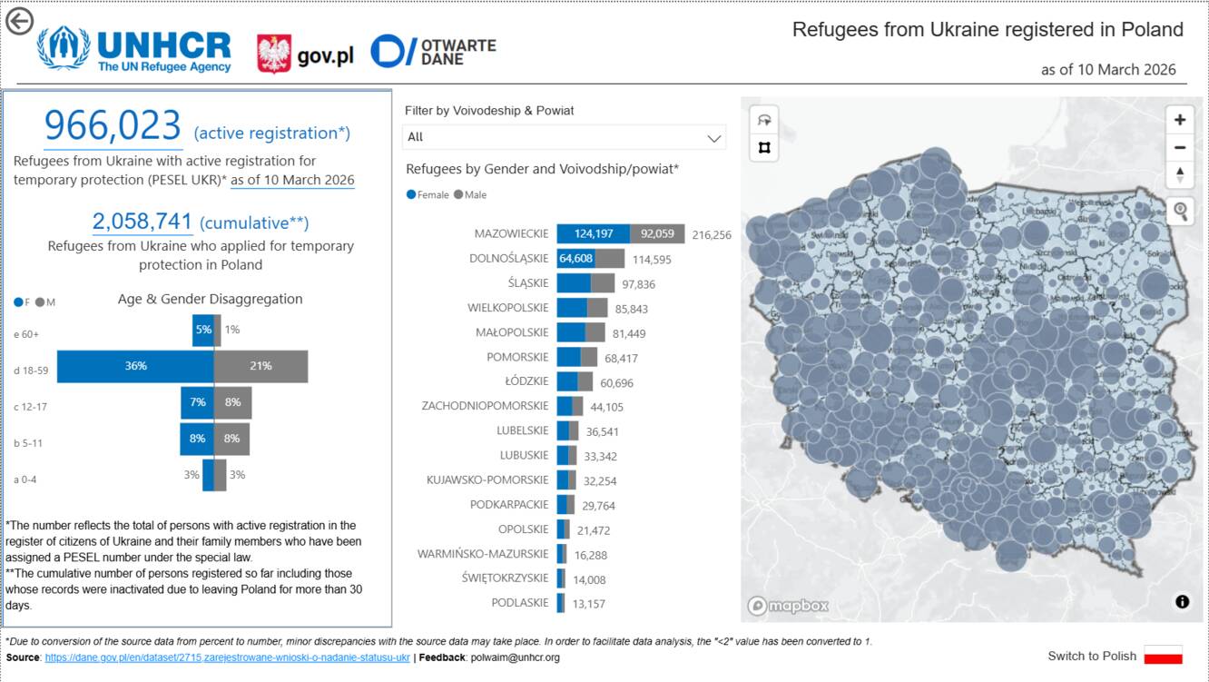
Task: Select the ŚLĄSKIE voivodeship label
Action: coord(528,283)
